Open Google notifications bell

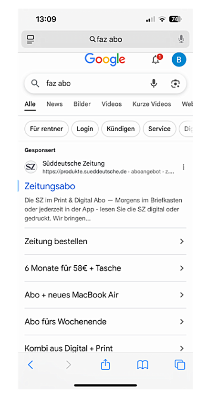point(156,59)
